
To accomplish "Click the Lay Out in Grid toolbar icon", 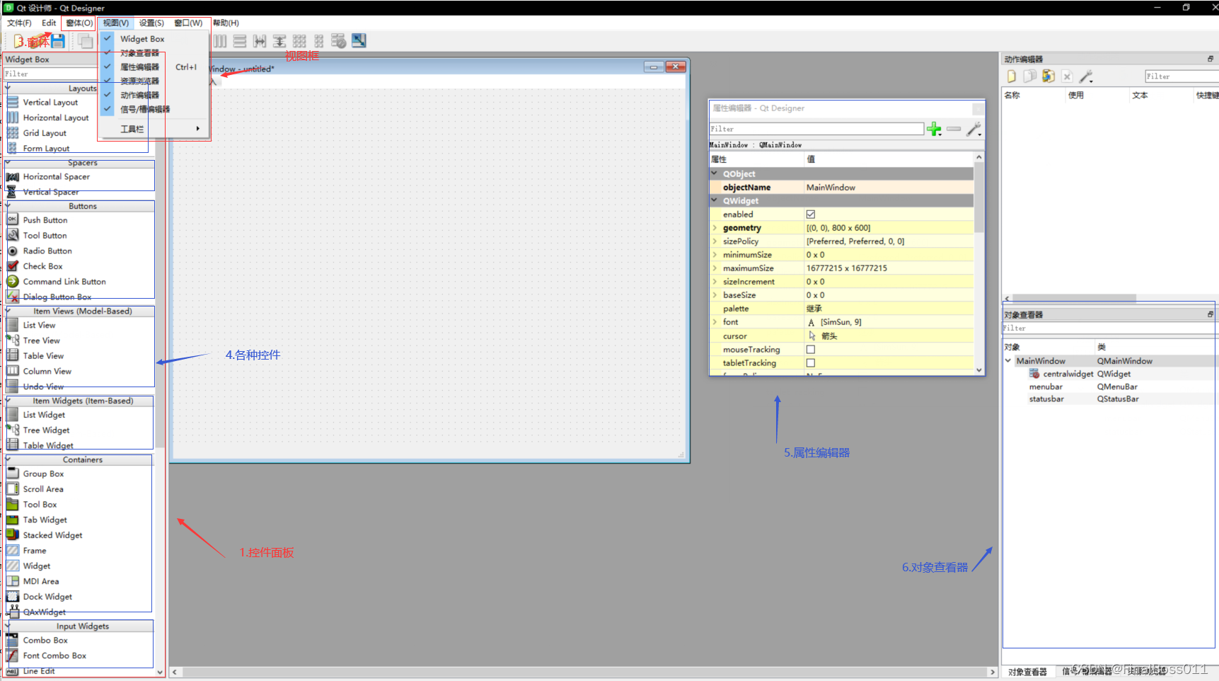I will tap(299, 41).
